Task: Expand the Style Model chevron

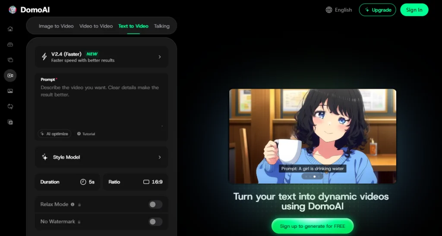Action: click(160, 157)
